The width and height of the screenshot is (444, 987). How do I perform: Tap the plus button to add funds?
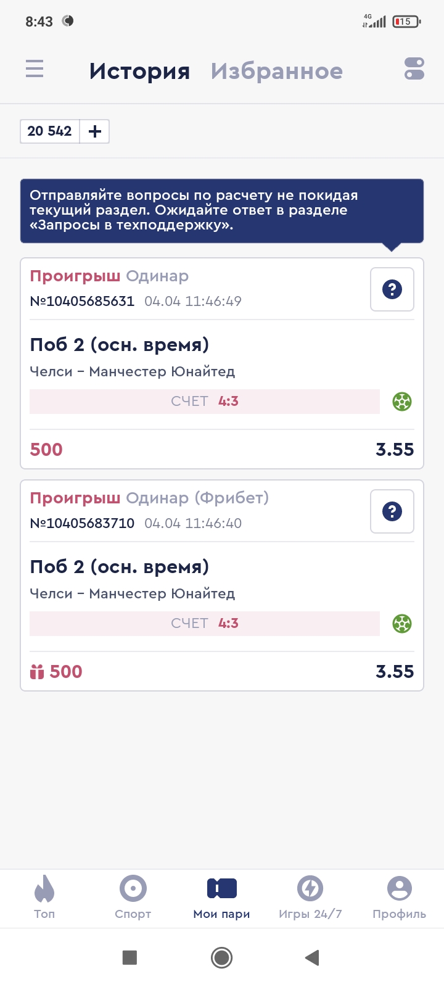[95, 131]
